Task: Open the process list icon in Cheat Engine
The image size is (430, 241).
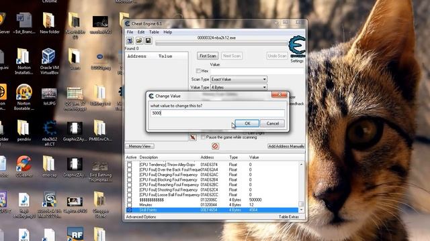Action: click(x=130, y=41)
